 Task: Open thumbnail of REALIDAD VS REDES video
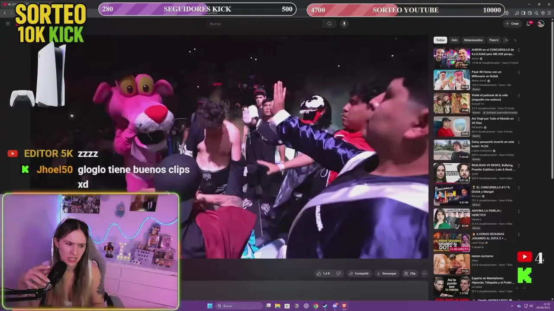(x=451, y=173)
